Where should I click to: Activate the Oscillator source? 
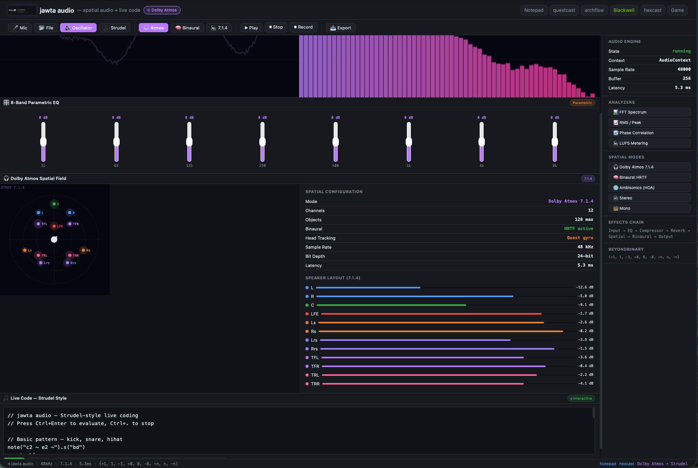tap(78, 27)
